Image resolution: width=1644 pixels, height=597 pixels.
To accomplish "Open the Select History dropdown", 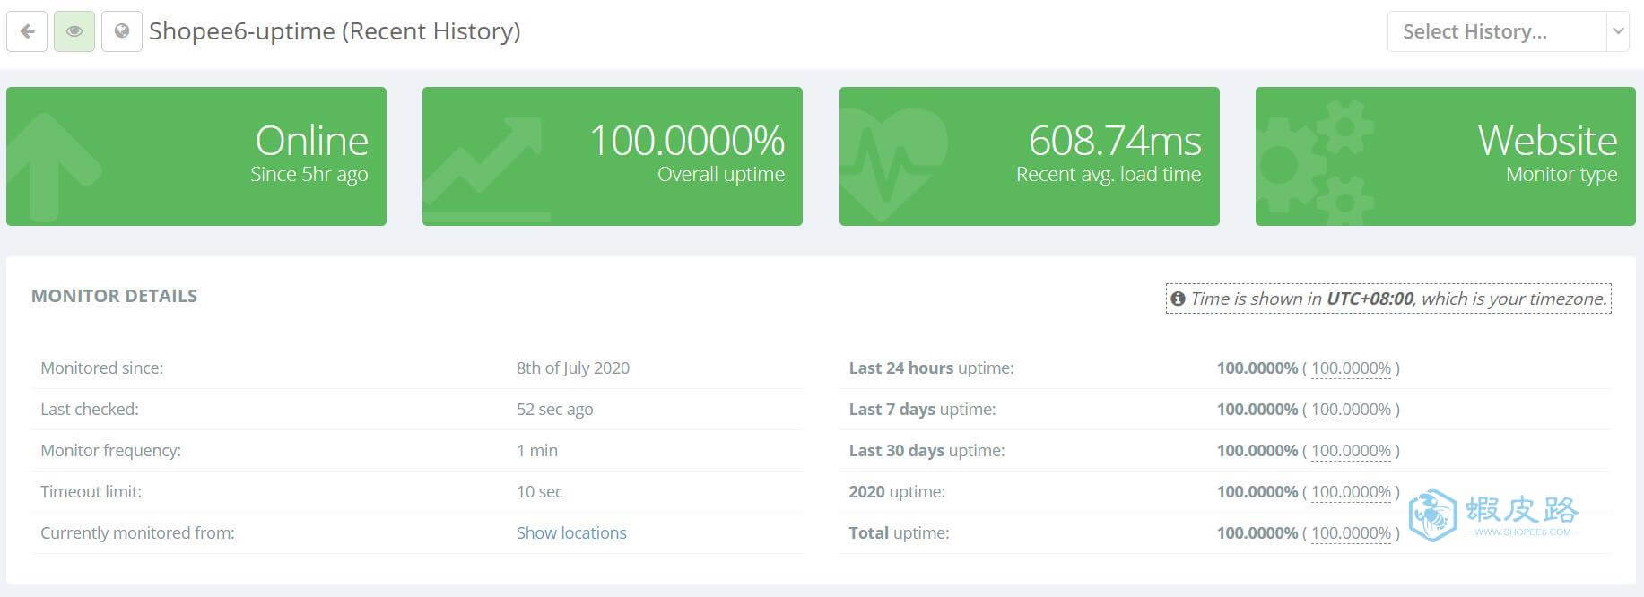I will [x=1508, y=31].
